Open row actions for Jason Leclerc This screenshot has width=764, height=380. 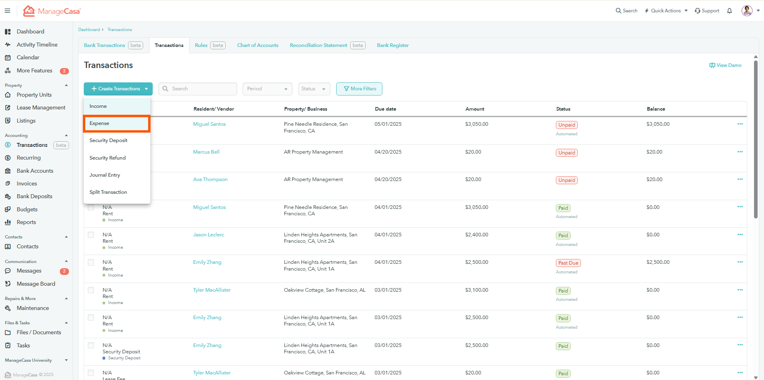pyautogui.click(x=740, y=234)
